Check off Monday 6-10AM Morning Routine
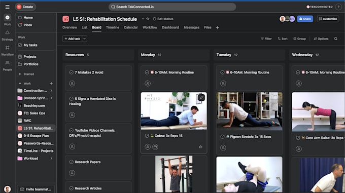 point(147,72)
